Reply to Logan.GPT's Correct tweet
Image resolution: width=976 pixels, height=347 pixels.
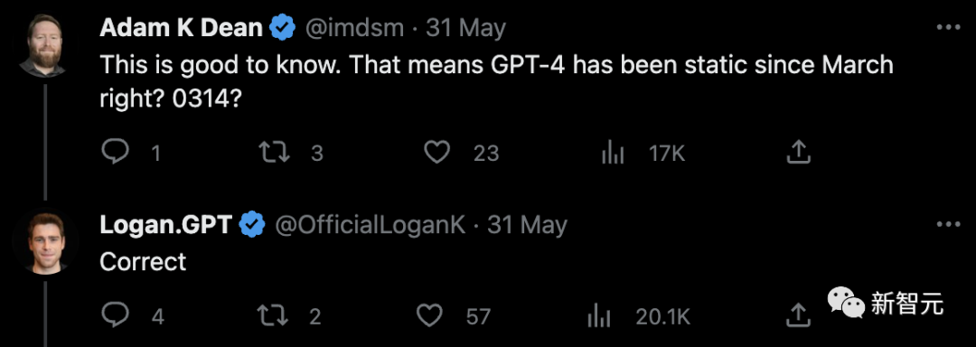[x=115, y=316]
